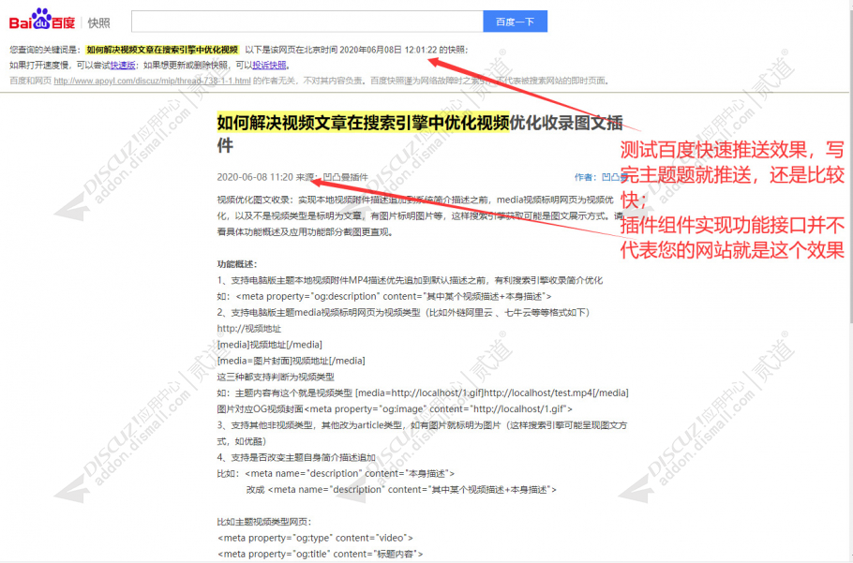Click the 功能概述 heading
This screenshot has height=563, width=853.
[237, 264]
